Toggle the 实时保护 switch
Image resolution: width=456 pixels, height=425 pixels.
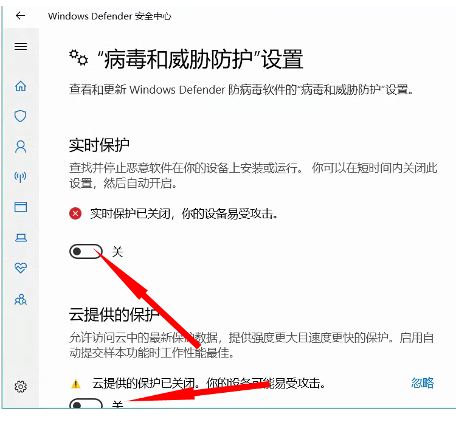pos(86,251)
